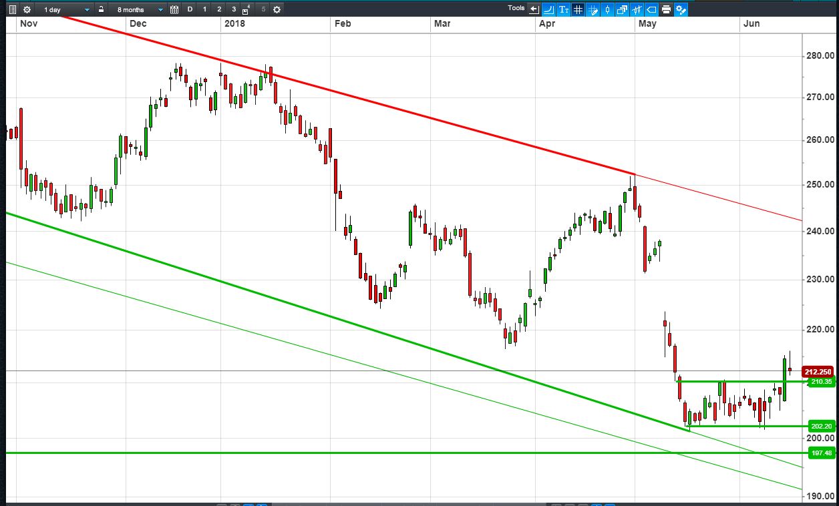Click the 250.00 price axis label

[820, 184]
